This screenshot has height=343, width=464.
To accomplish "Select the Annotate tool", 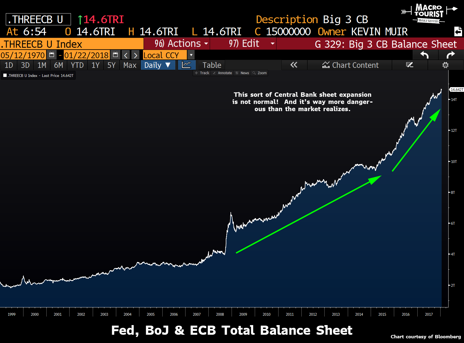I will [222, 73].
